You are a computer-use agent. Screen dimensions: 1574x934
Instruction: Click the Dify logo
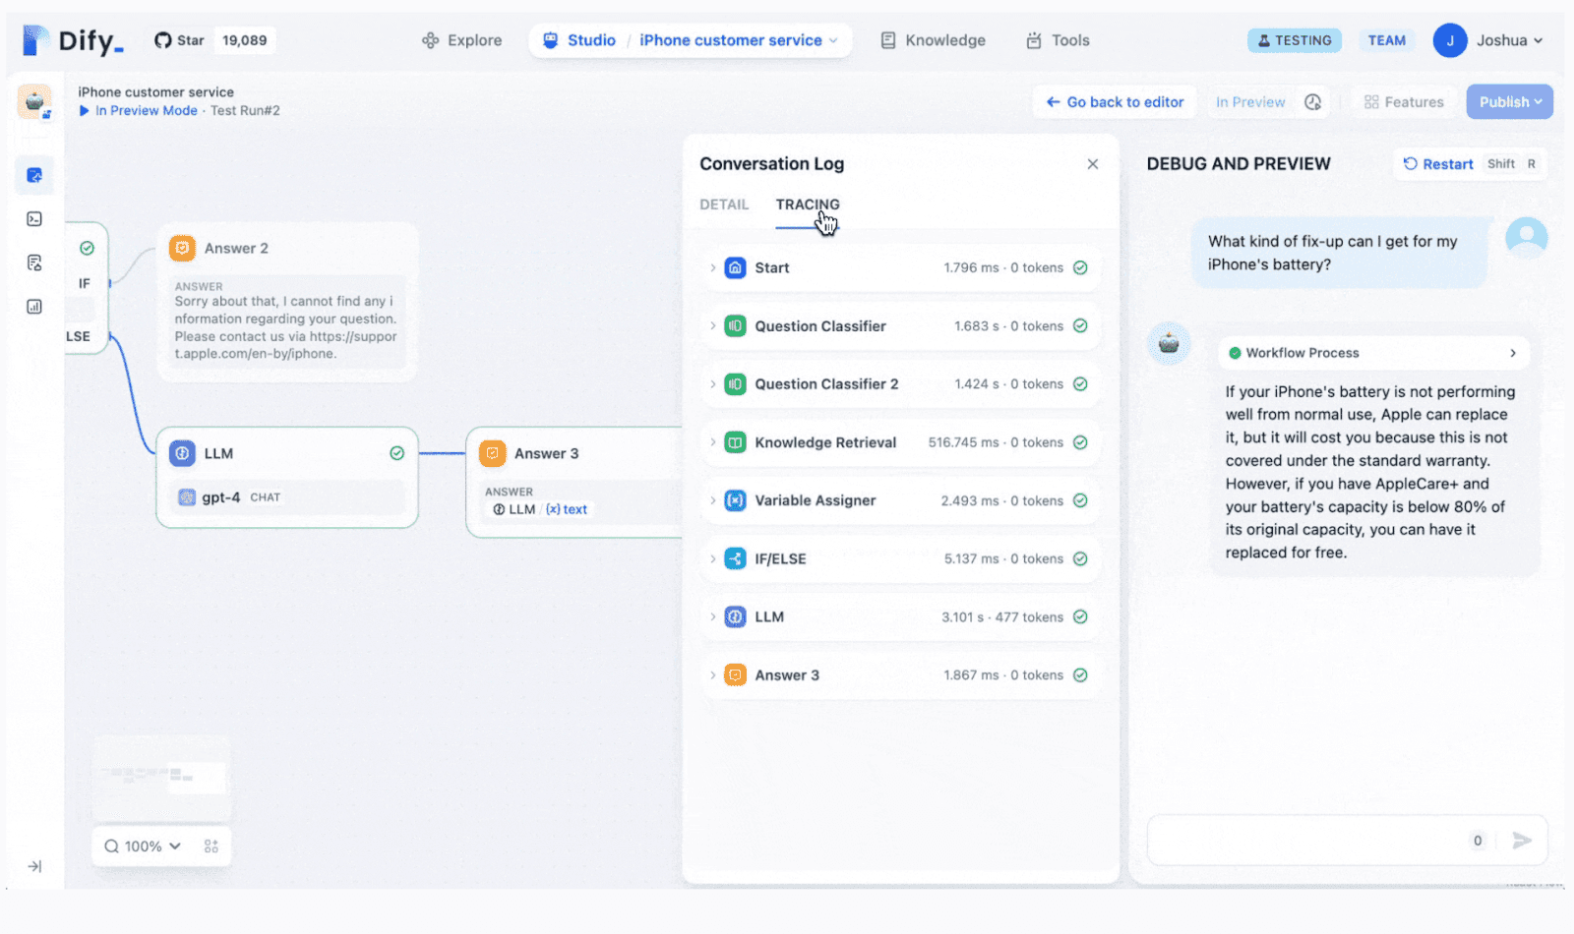[73, 40]
